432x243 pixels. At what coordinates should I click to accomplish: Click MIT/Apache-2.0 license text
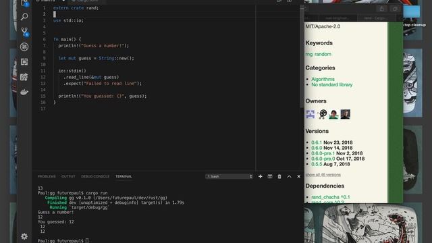coord(323,26)
